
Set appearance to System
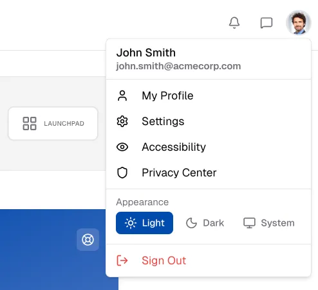click(x=269, y=223)
